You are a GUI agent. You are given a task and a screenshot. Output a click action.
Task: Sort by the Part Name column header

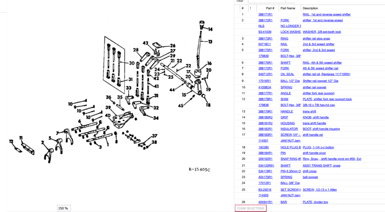pos(288,8)
